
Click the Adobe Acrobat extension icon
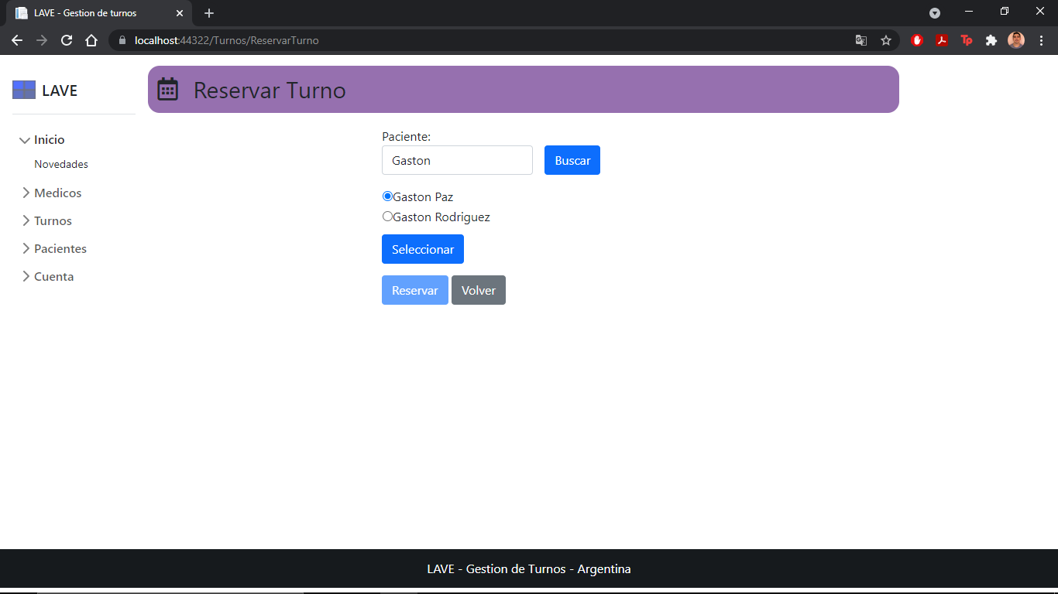(x=942, y=40)
